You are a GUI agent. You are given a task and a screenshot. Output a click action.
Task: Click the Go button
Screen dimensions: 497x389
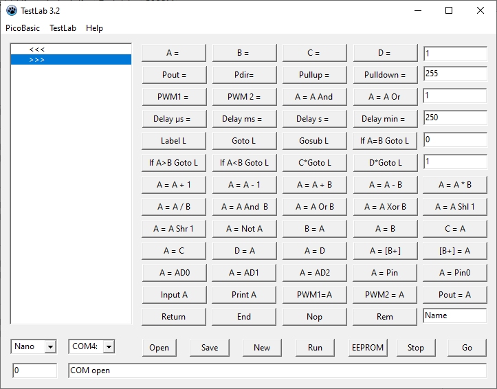[x=467, y=347]
